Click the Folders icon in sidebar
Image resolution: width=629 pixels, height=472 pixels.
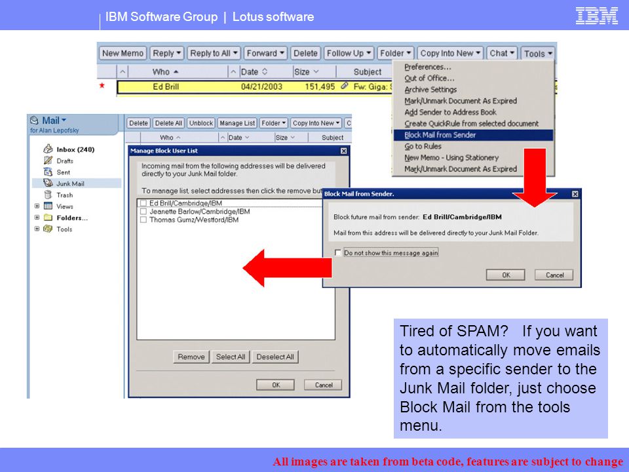[x=48, y=218]
